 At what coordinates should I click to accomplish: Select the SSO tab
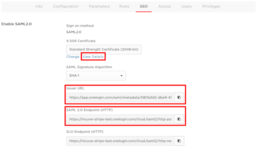(x=144, y=6)
